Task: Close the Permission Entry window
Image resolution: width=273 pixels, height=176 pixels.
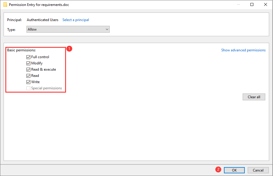Action: [x=265, y=4]
